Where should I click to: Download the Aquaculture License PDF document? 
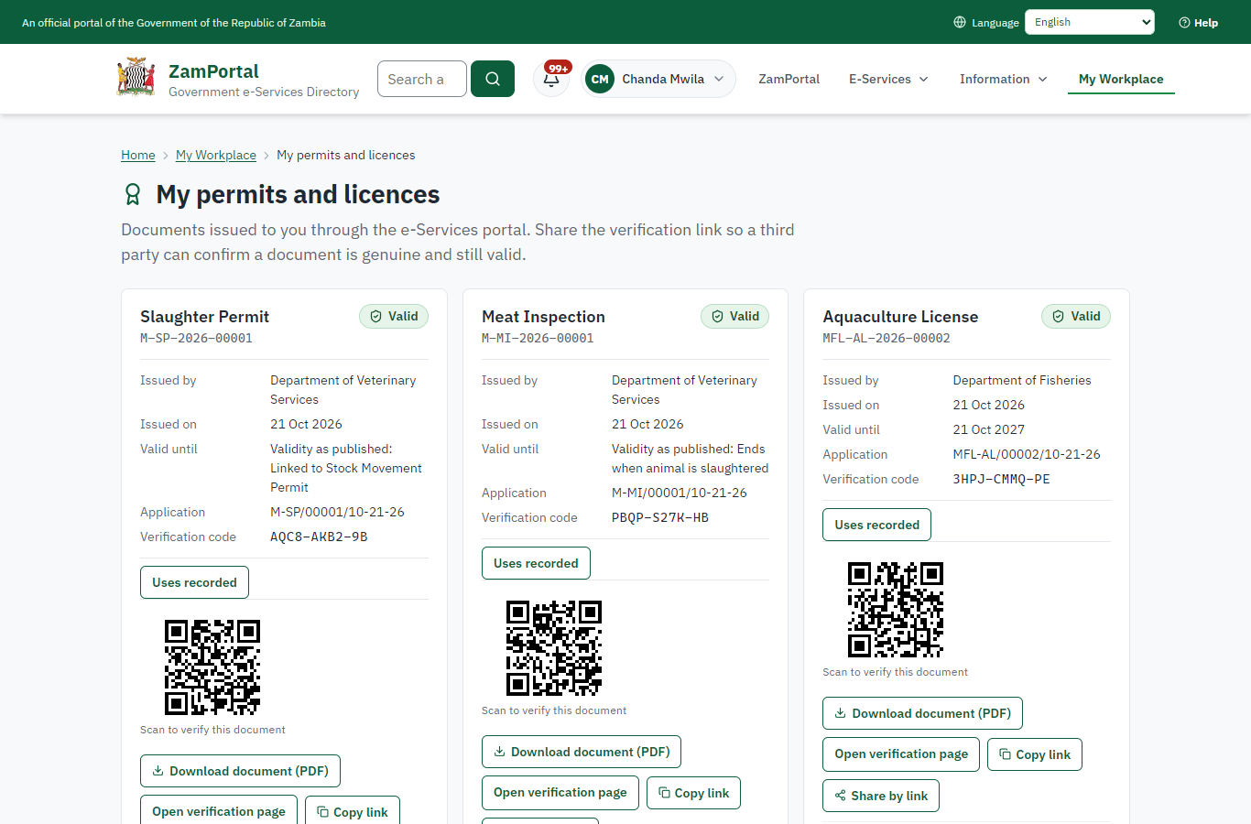click(x=922, y=713)
